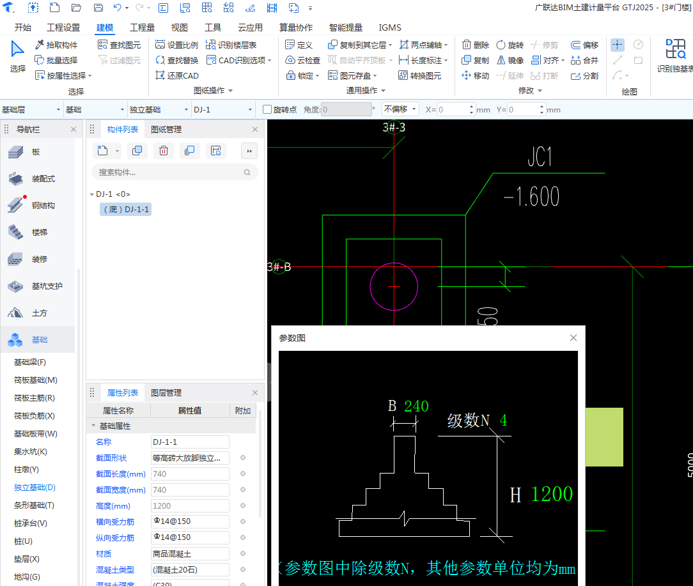Collapse the DJ-1 <0> tree node
The height and width of the screenshot is (586, 693).
(x=91, y=194)
